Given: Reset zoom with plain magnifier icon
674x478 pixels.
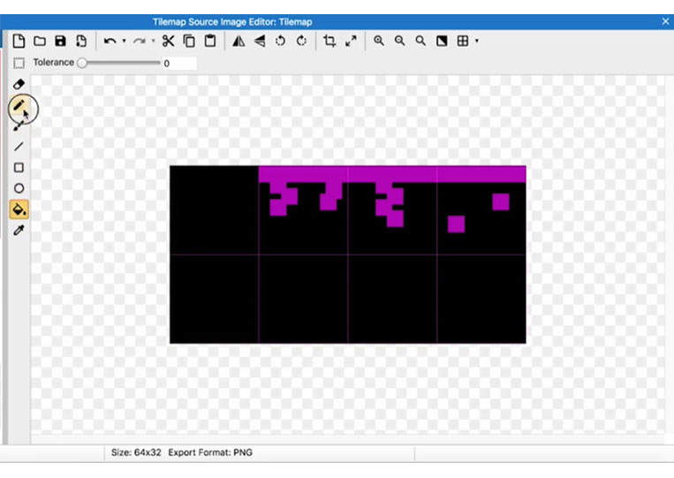Looking at the screenshot, I should pyautogui.click(x=420, y=42).
